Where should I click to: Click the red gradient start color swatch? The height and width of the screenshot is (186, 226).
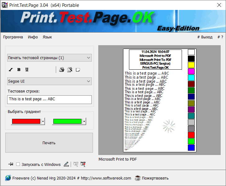[x=26, y=121]
